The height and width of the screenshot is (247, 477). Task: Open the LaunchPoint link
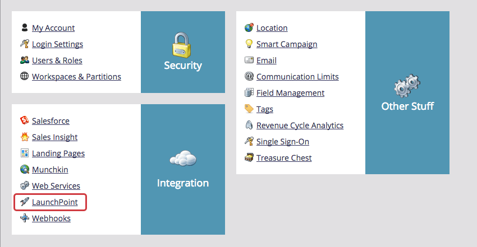pos(54,202)
